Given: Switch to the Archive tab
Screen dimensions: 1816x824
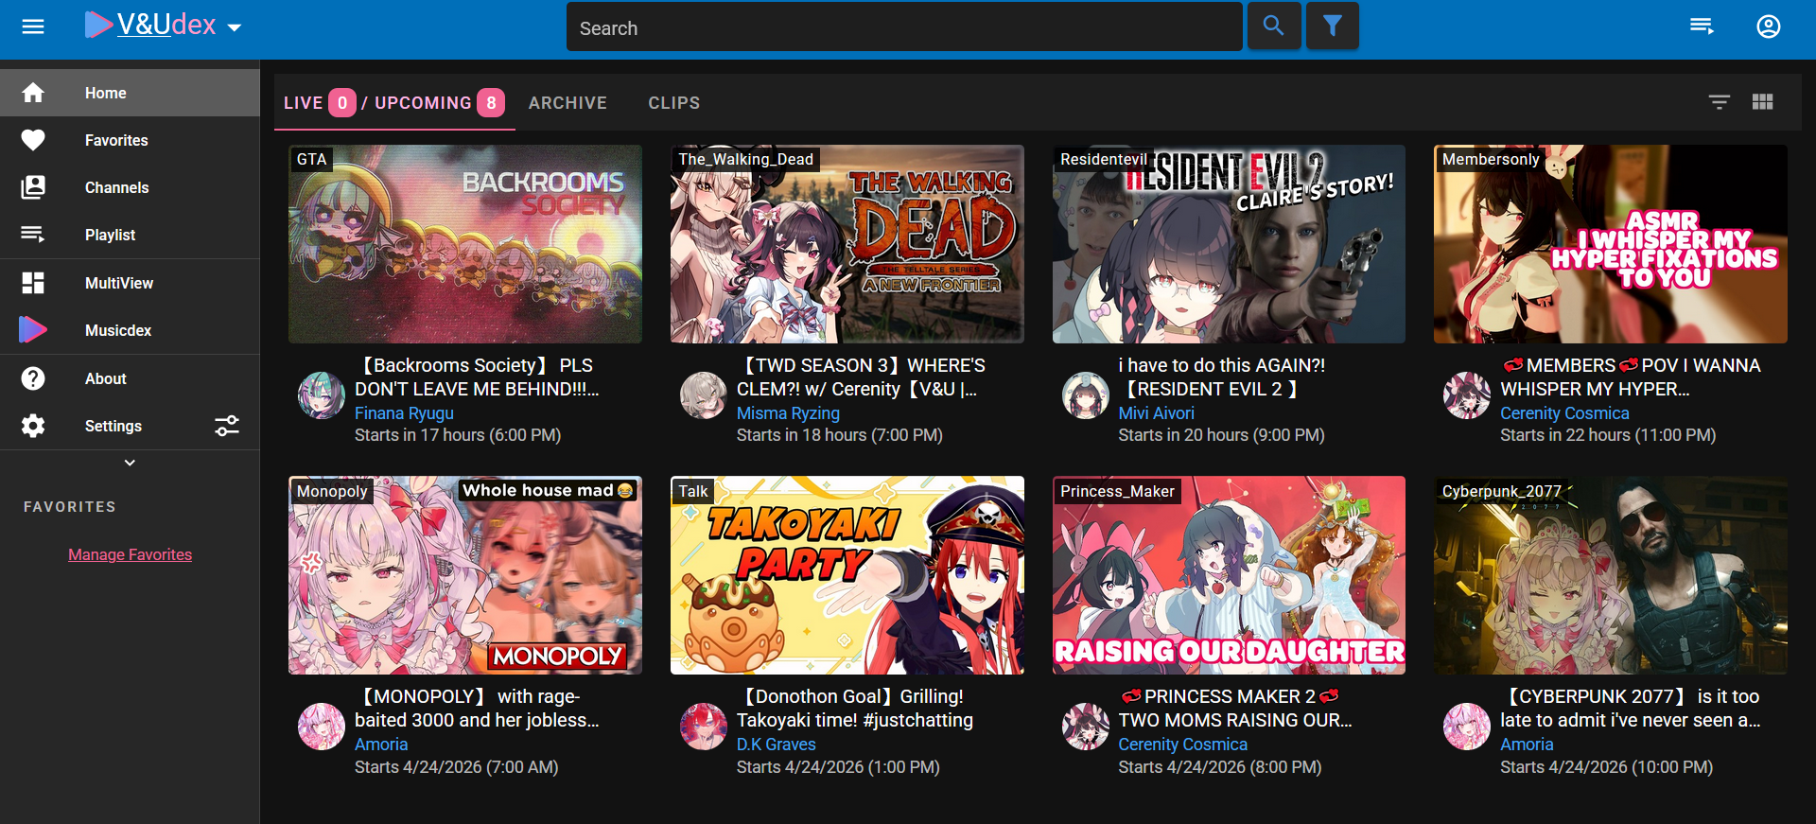Looking at the screenshot, I should pos(567,102).
